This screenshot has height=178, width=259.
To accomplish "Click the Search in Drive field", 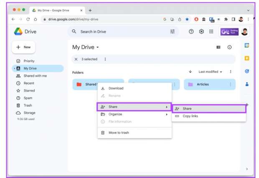I will pos(121,32).
